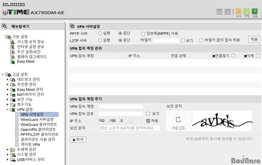The image size is (262, 165).
Task: Click the 기본 설정 folder icon
Action: click(8, 37)
